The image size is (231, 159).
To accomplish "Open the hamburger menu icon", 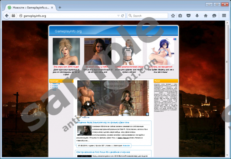I will pyautogui.click(x=224, y=16).
